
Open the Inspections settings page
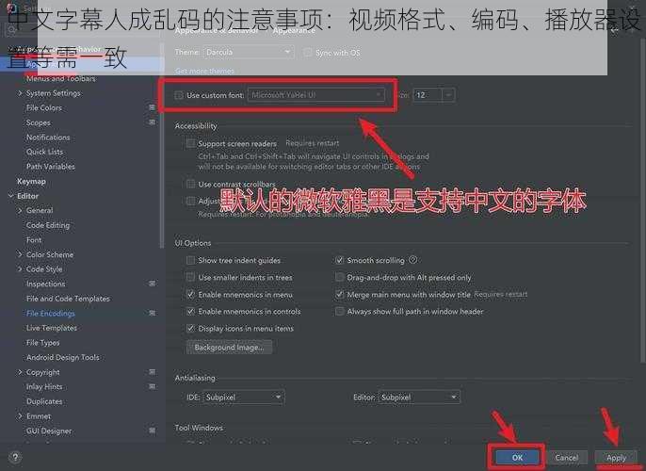pyautogui.click(x=46, y=284)
